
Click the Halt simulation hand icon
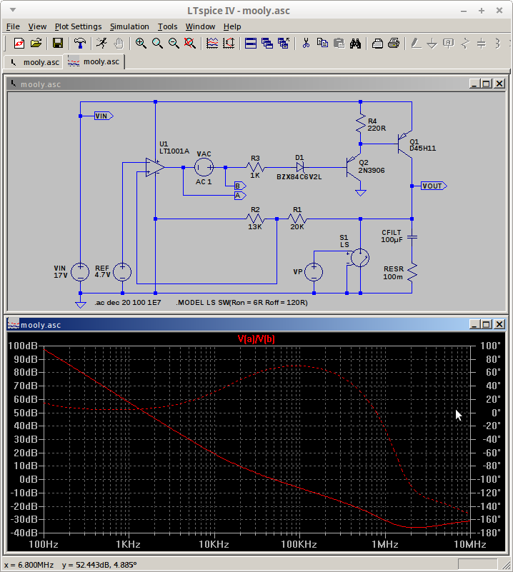[x=118, y=44]
